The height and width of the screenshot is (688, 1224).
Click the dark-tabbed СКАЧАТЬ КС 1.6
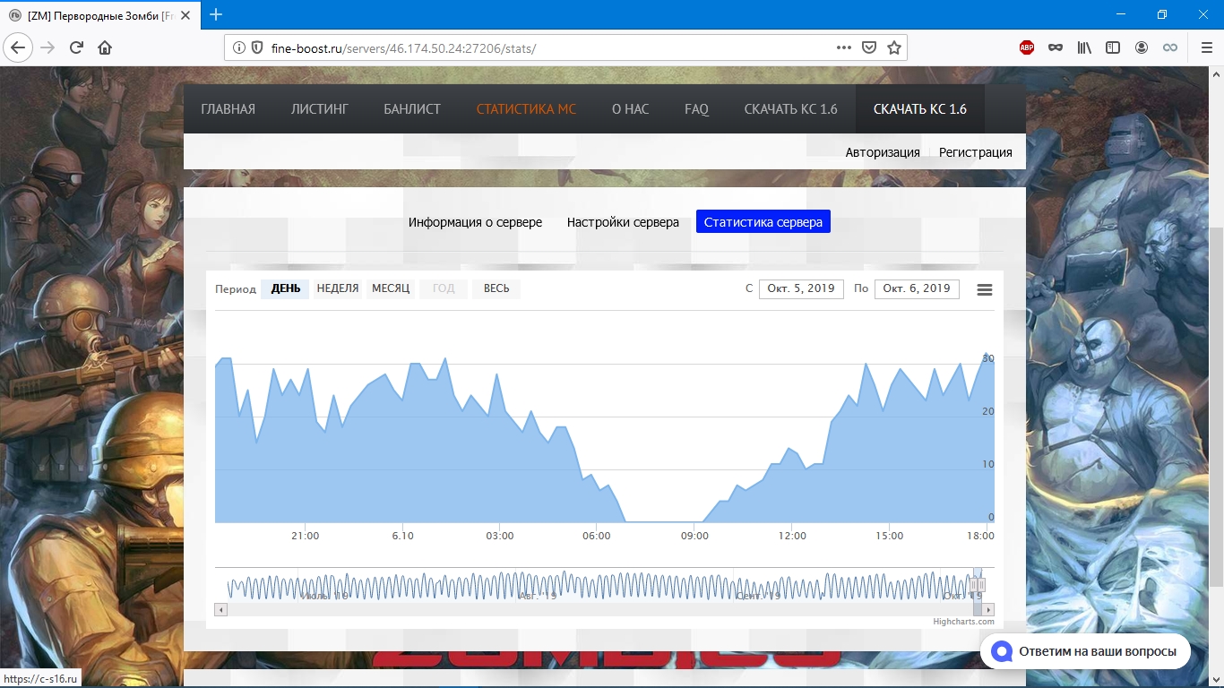(920, 109)
